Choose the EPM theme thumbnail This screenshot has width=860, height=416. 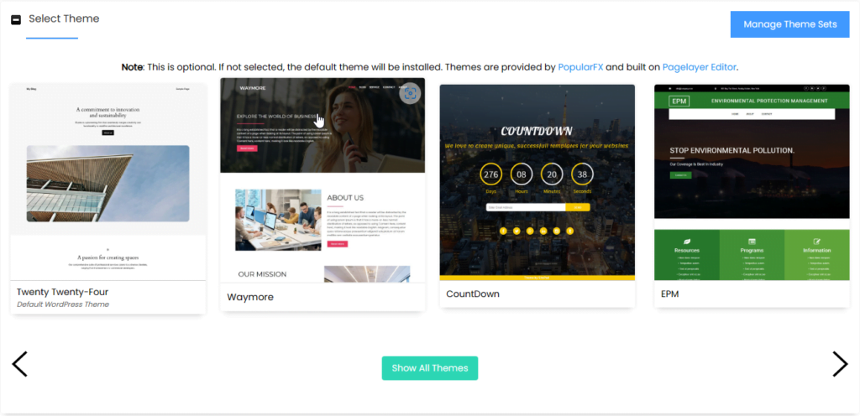(x=752, y=182)
